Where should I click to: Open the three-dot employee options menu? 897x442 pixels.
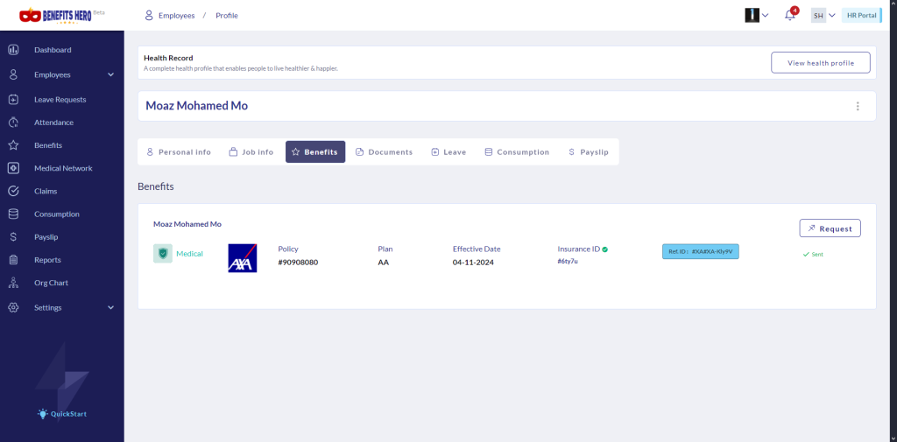(857, 106)
